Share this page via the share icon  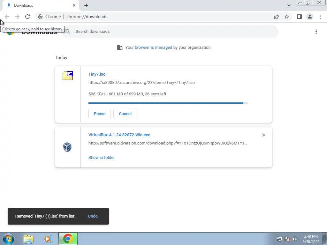[x=277, y=17]
